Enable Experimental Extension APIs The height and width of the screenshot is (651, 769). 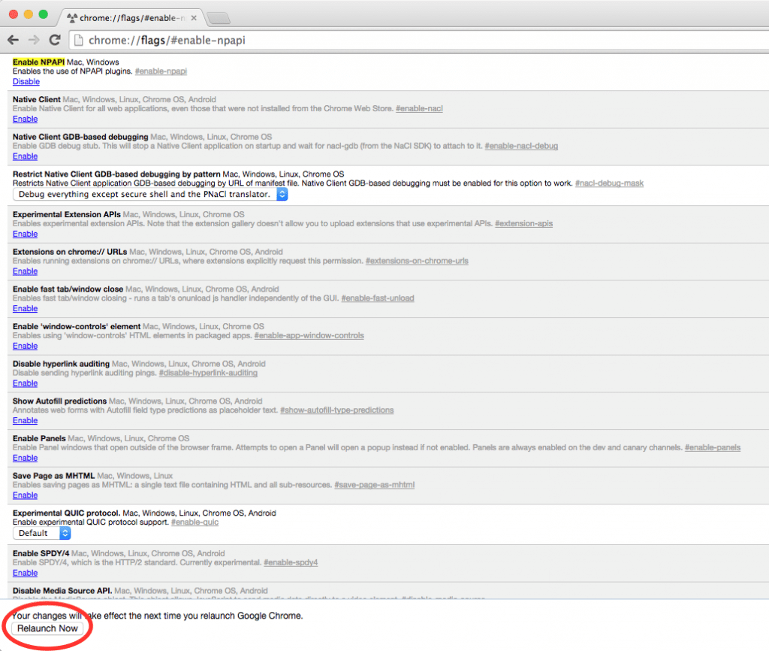(x=25, y=234)
